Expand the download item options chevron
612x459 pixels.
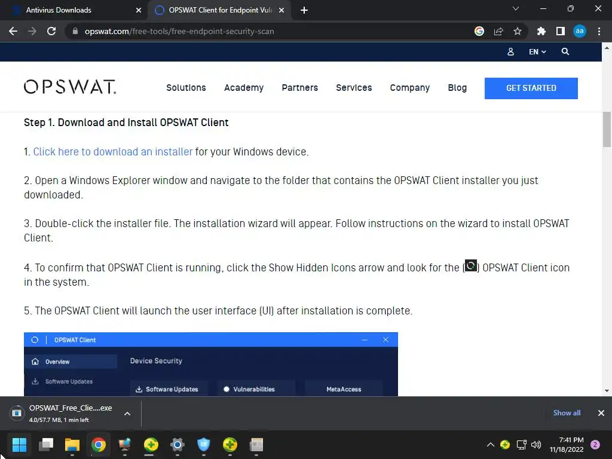point(127,414)
